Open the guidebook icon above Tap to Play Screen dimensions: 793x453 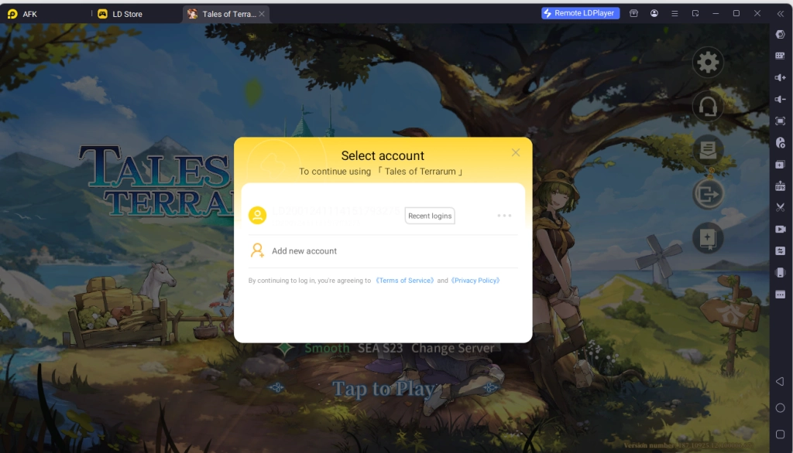coord(708,238)
